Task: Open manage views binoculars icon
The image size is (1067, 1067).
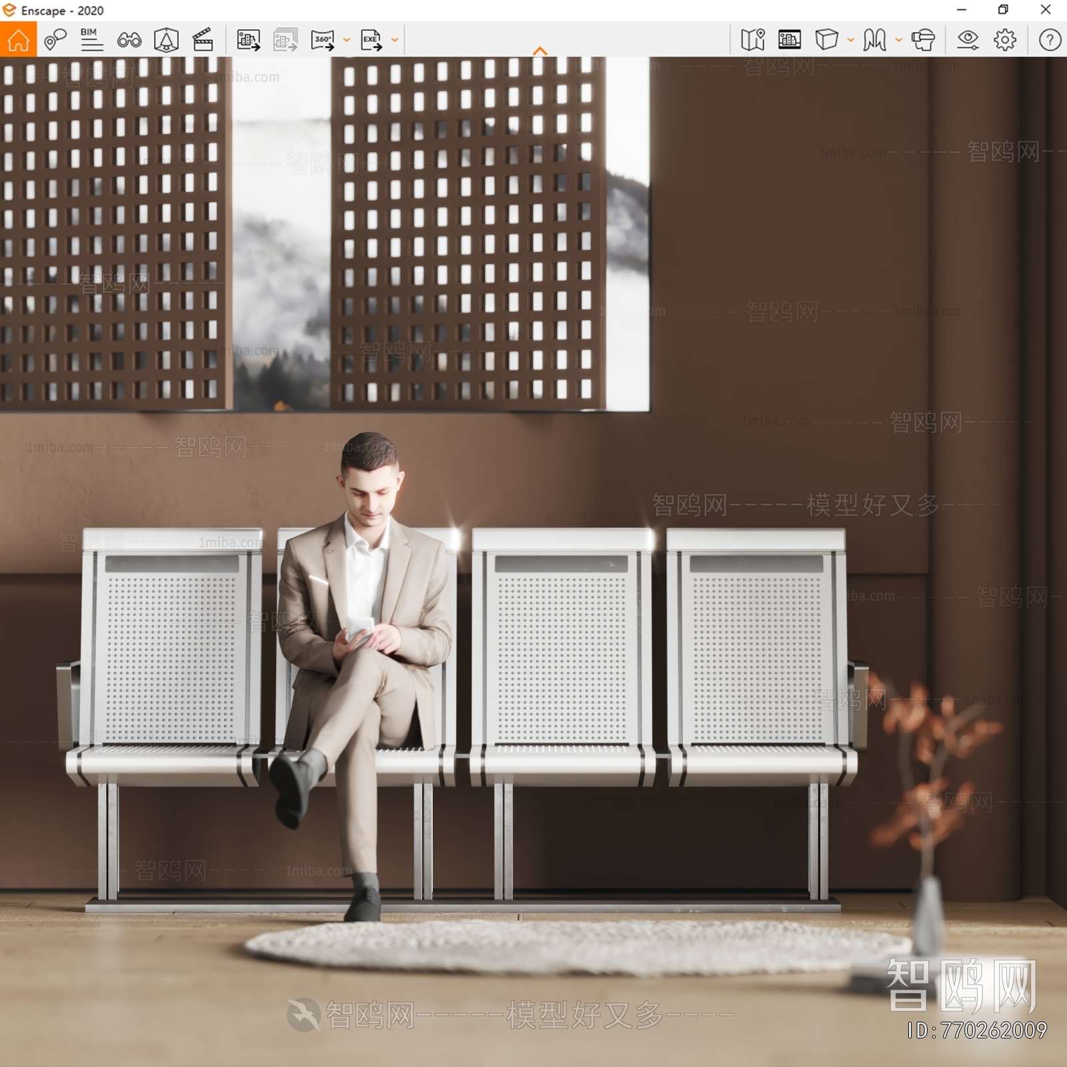Action: coord(129,41)
